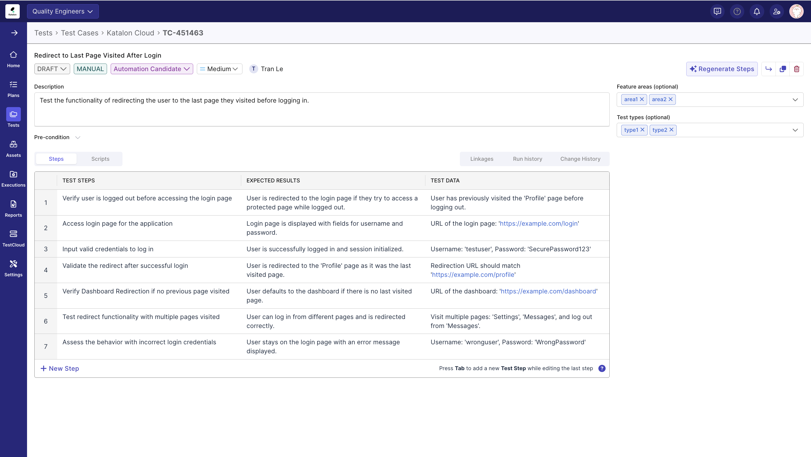Viewport: 811px width, 457px height.
Task: Open the Automation Candidate dropdown
Action: tap(152, 69)
